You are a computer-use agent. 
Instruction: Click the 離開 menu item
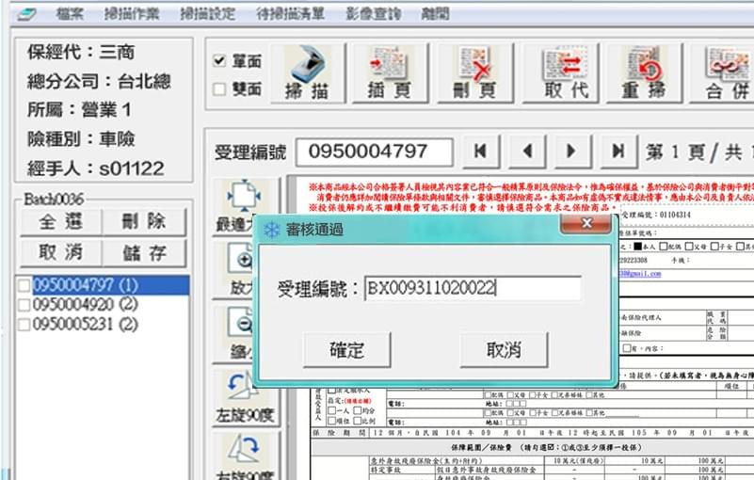(x=435, y=14)
